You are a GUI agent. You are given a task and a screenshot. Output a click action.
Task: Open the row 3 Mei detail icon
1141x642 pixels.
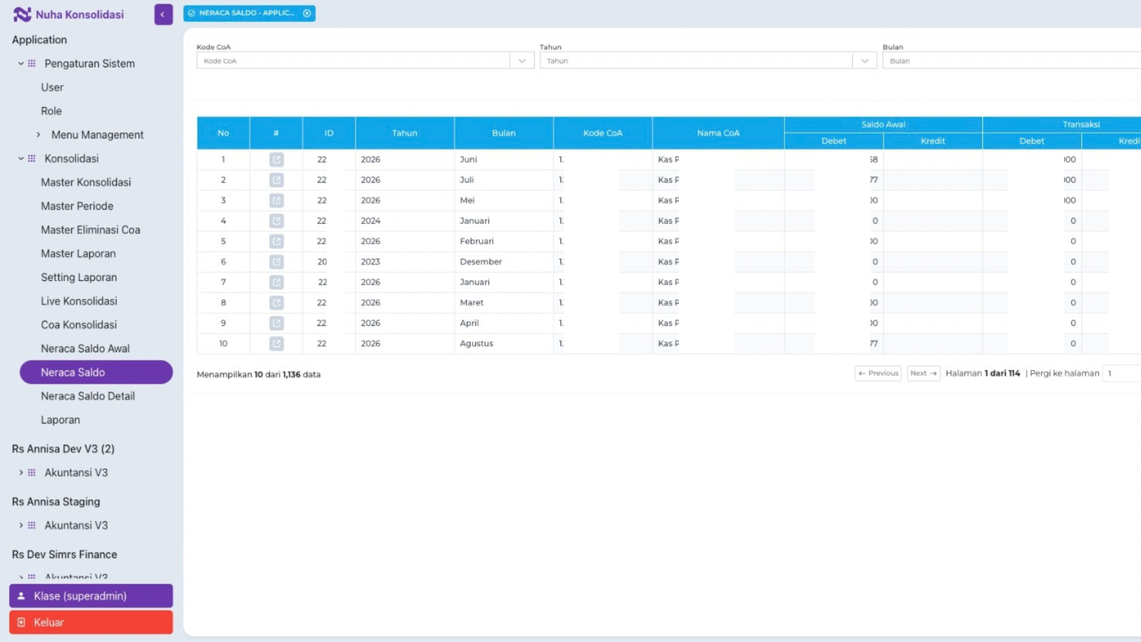tap(277, 200)
